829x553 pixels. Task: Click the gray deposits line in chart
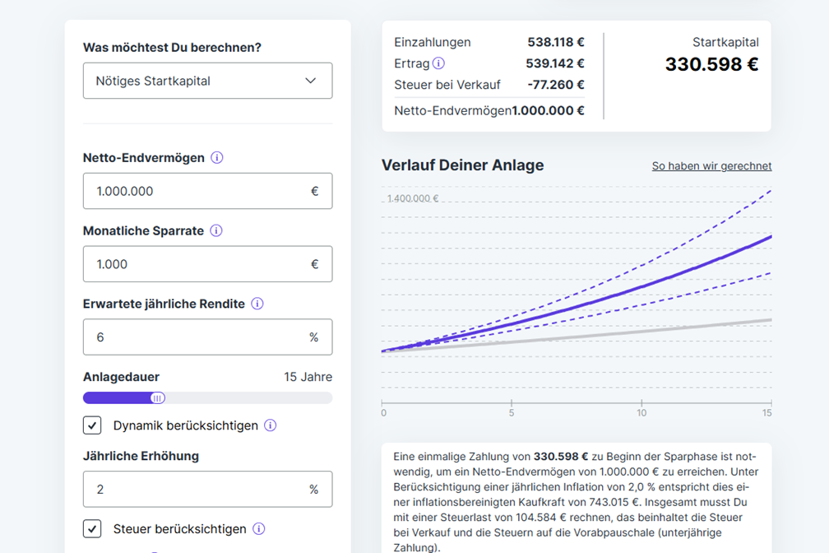[641, 331]
